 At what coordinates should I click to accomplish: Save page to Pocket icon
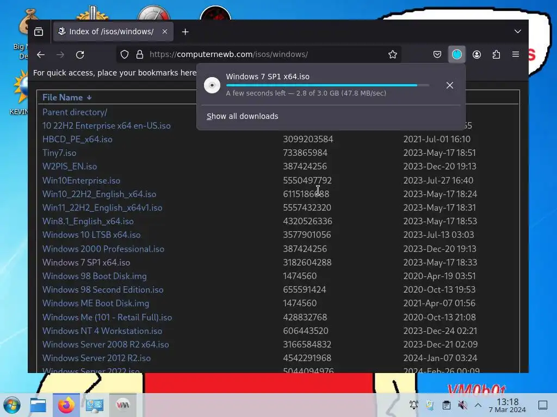(437, 55)
